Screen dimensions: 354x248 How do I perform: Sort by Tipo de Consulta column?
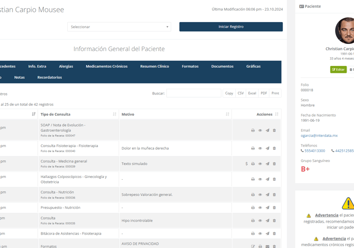point(78,114)
